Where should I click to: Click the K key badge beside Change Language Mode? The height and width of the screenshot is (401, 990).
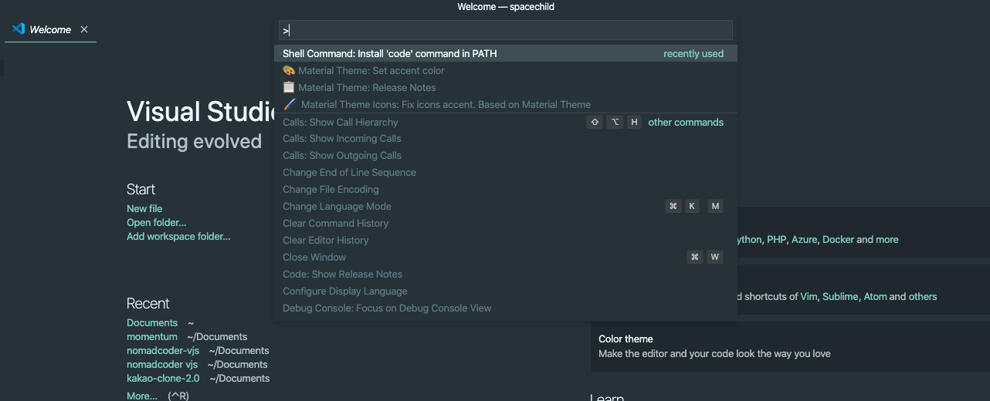point(692,206)
